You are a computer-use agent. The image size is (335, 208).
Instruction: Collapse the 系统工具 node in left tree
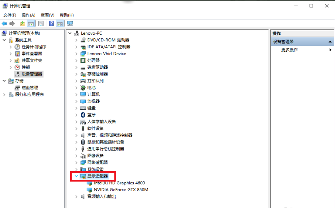click(4, 40)
